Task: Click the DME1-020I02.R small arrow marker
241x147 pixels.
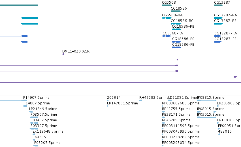Action: [x=63, y=54]
